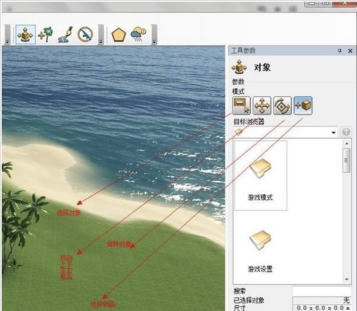Open the 游戏模式 folder
Viewport: 357px width, 311px height.
pyautogui.click(x=261, y=175)
